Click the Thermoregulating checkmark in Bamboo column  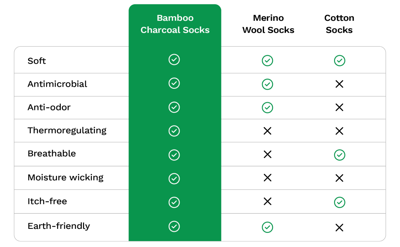pos(174,131)
